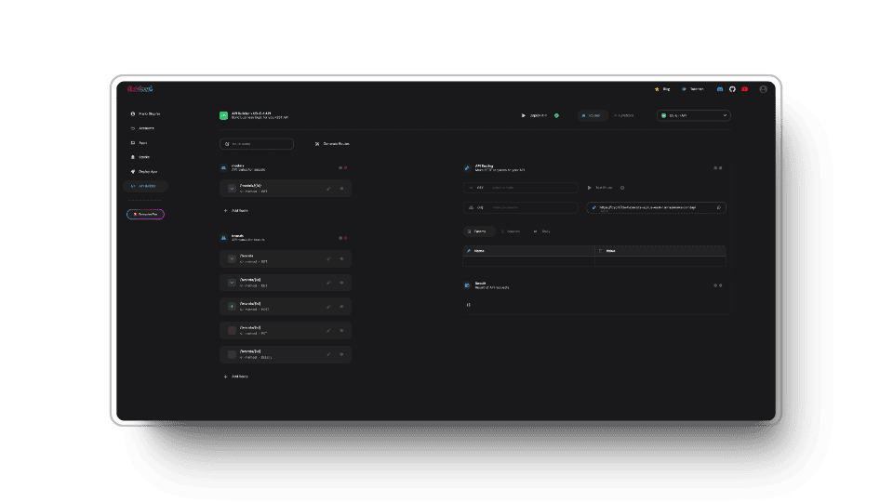Toggle the Value column checkbox in params table
893x502 pixels.
[x=600, y=251]
